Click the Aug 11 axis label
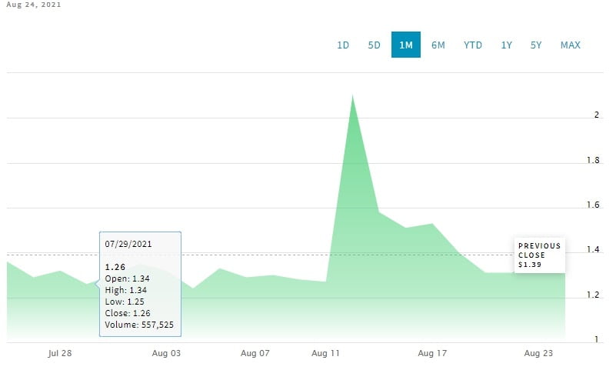The width and height of the screenshot is (616, 370). click(x=326, y=354)
